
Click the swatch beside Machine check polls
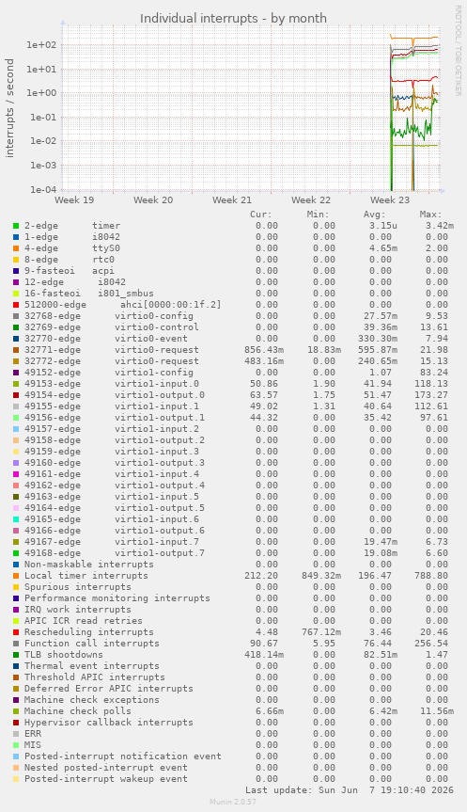[x=16, y=711]
